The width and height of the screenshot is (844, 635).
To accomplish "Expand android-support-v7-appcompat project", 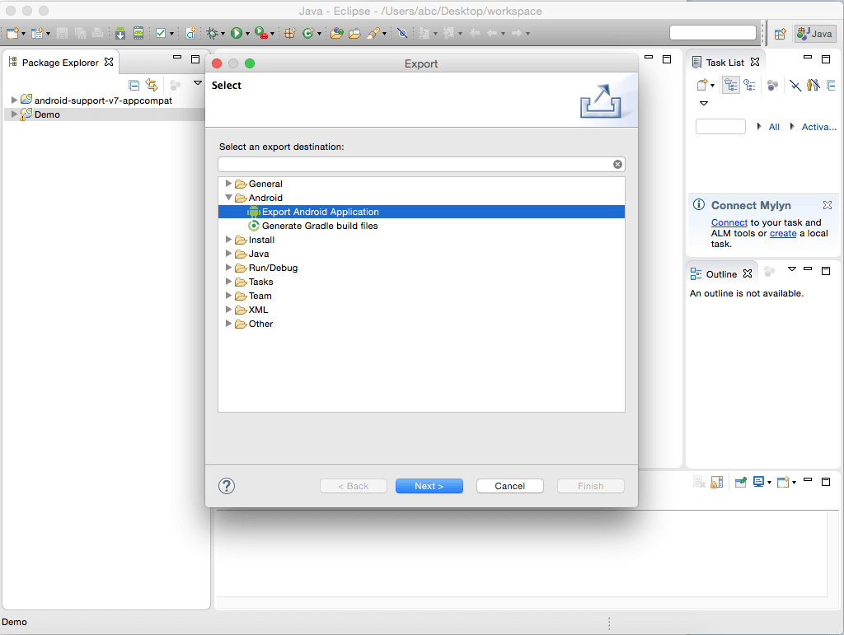I will pyautogui.click(x=14, y=100).
